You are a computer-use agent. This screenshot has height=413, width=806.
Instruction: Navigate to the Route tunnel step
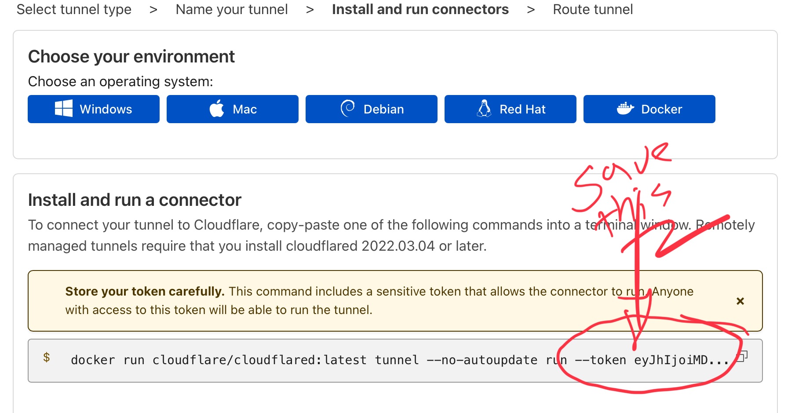(x=593, y=9)
